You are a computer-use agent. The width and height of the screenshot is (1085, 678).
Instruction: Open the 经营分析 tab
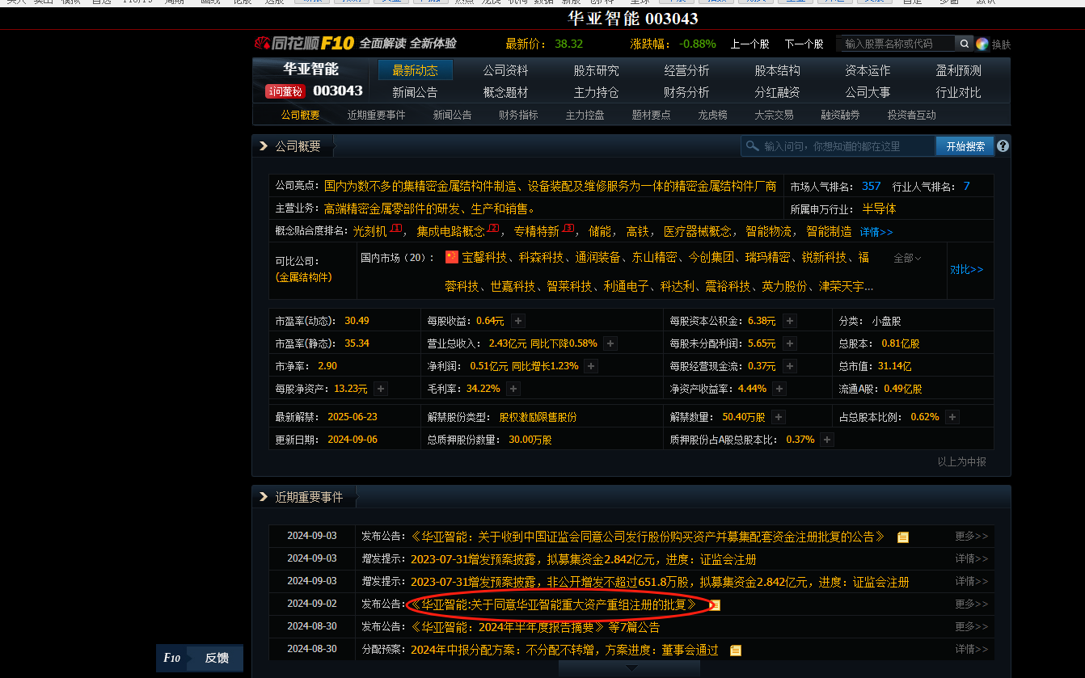[x=687, y=70]
